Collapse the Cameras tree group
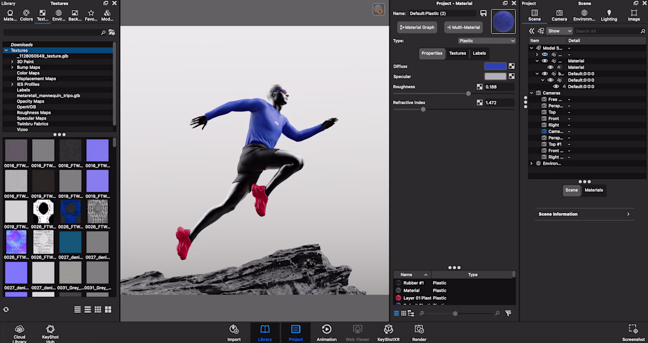The image size is (648, 343). click(x=531, y=93)
